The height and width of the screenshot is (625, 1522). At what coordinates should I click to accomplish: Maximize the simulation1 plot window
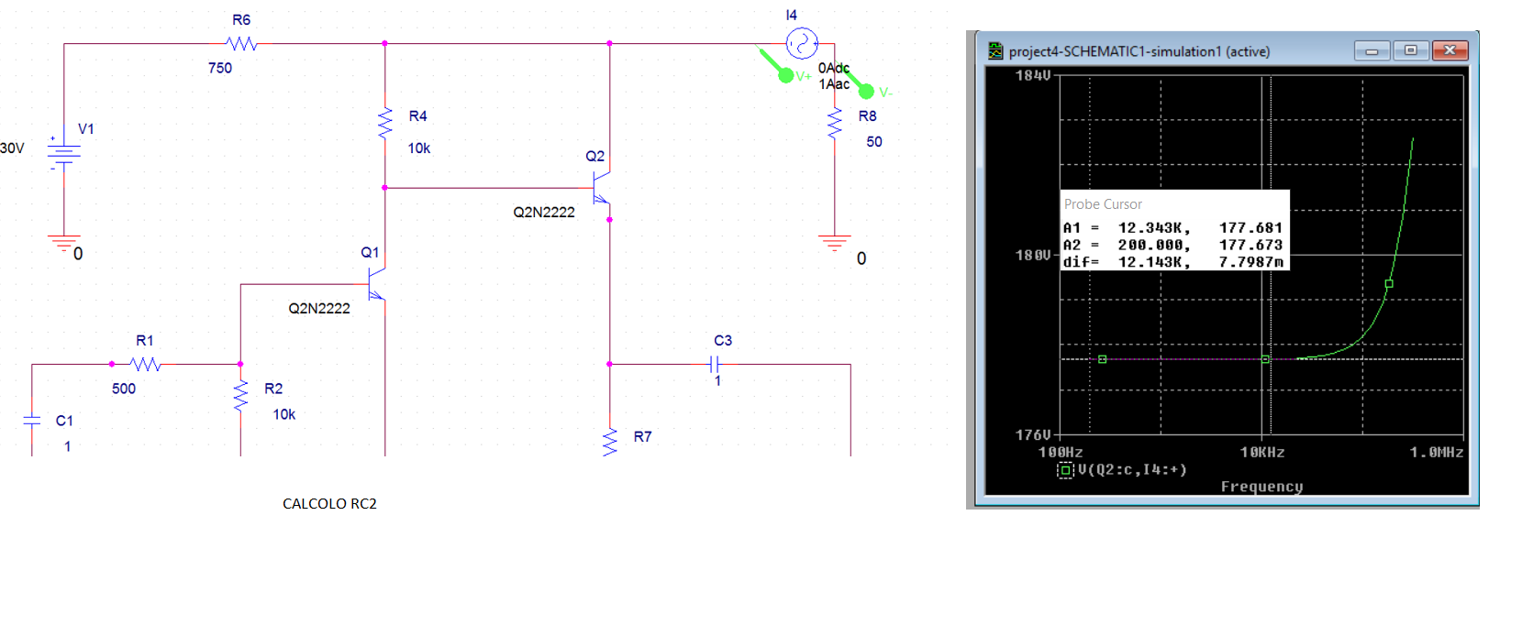tap(1410, 50)
